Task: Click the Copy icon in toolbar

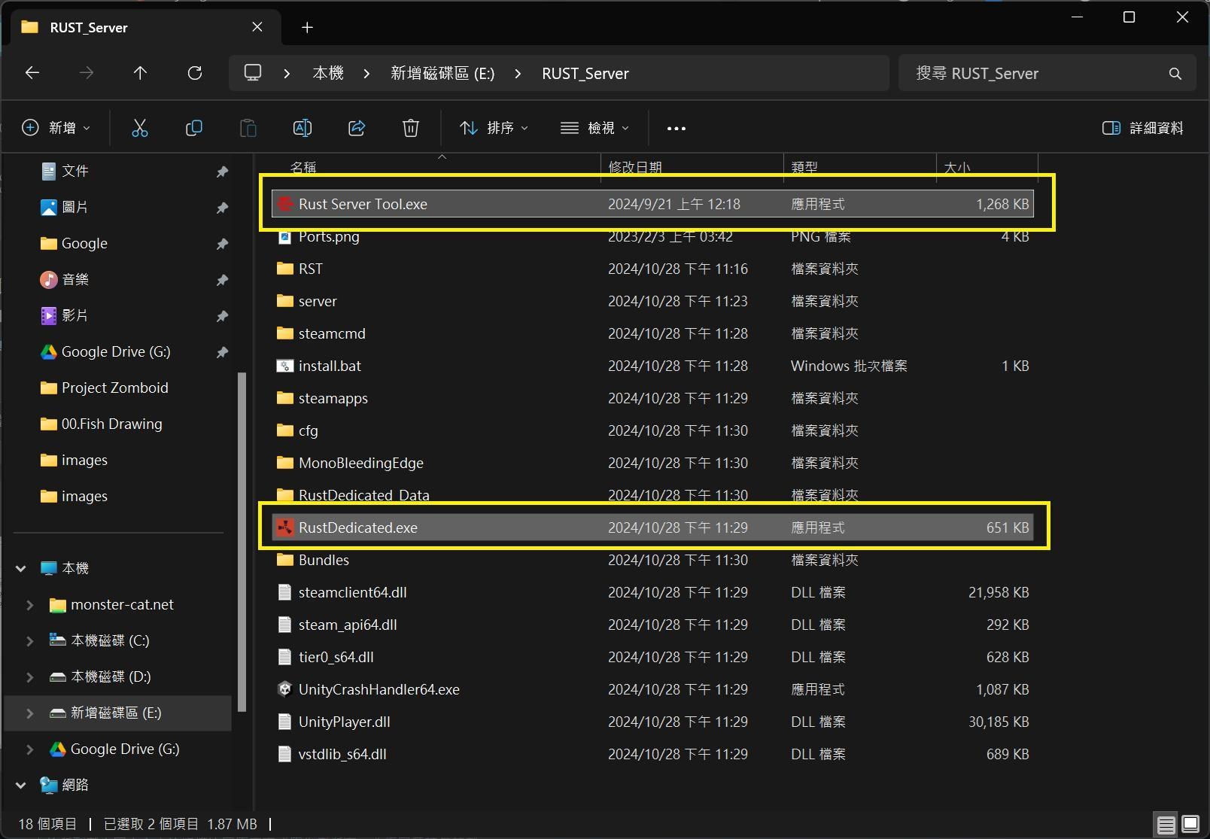Action: pos(193,128)
